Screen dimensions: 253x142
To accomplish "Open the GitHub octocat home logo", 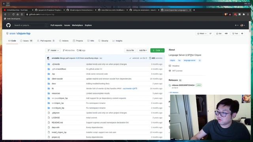I will pos(8,25).
